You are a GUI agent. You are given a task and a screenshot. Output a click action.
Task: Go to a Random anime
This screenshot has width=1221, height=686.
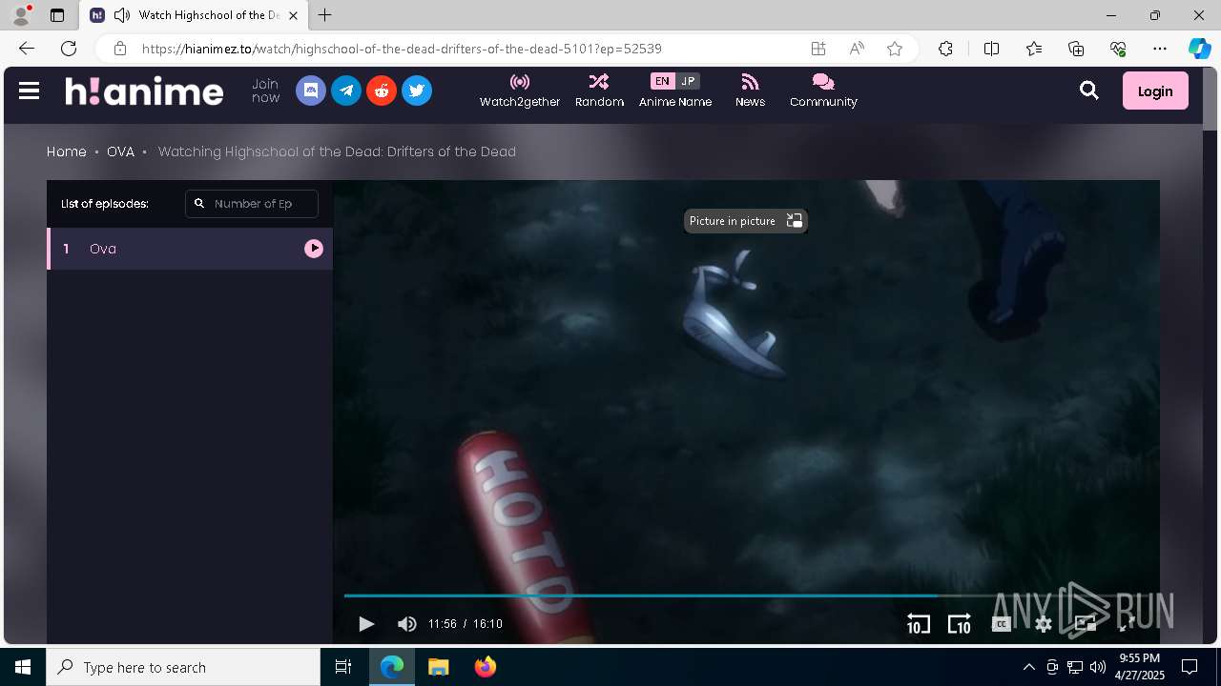point(599,91)
